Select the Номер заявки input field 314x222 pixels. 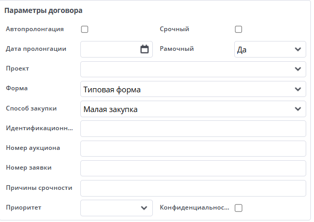193,168
